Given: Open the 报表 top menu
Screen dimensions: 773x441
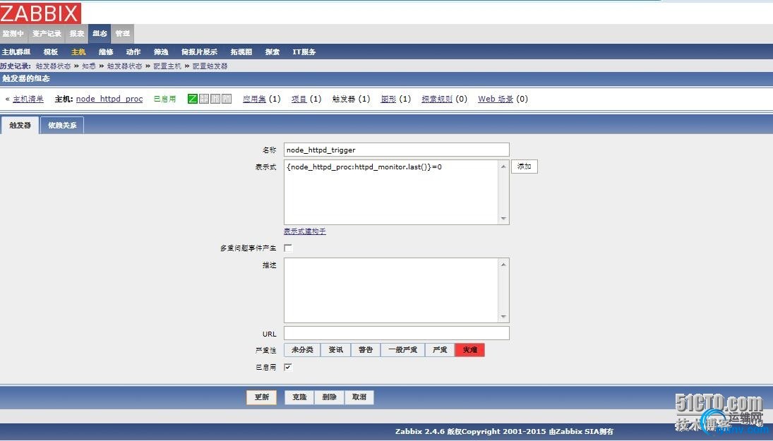Looking at the screenshot, I should (77, 33).
